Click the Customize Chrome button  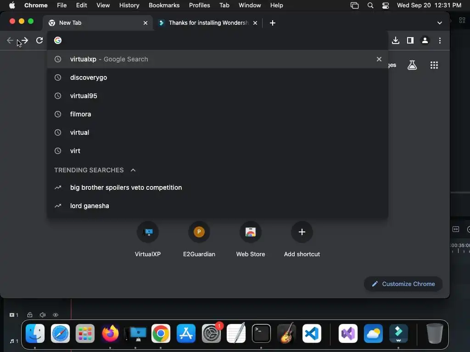403,284
